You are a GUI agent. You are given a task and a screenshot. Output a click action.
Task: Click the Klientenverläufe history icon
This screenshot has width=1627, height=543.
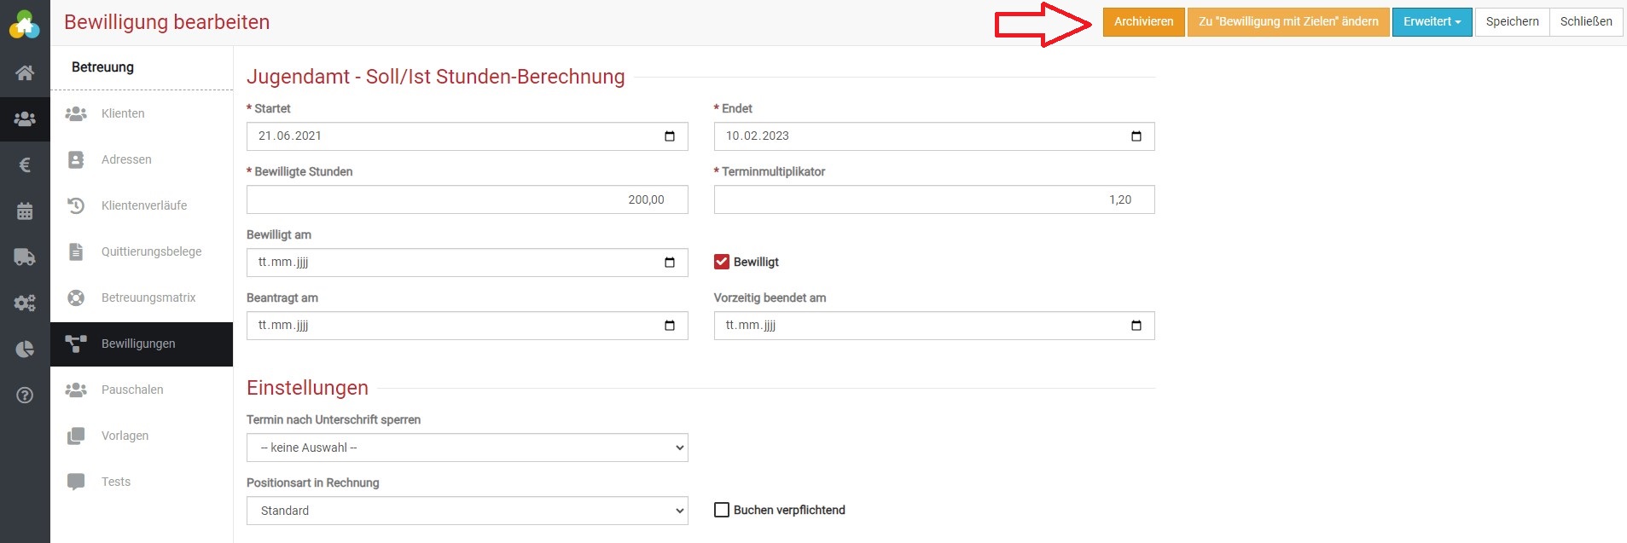[x=76, y=205]
